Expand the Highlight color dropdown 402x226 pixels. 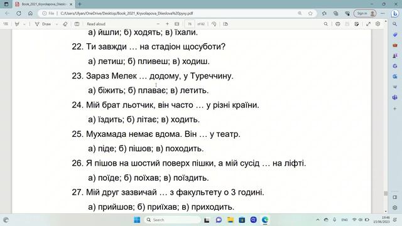click(24, 24)
